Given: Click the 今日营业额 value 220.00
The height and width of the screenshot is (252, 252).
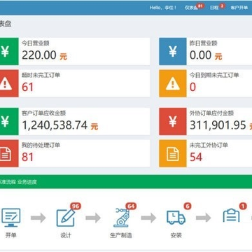Looking at the screenshot, I should coord(39,55).
